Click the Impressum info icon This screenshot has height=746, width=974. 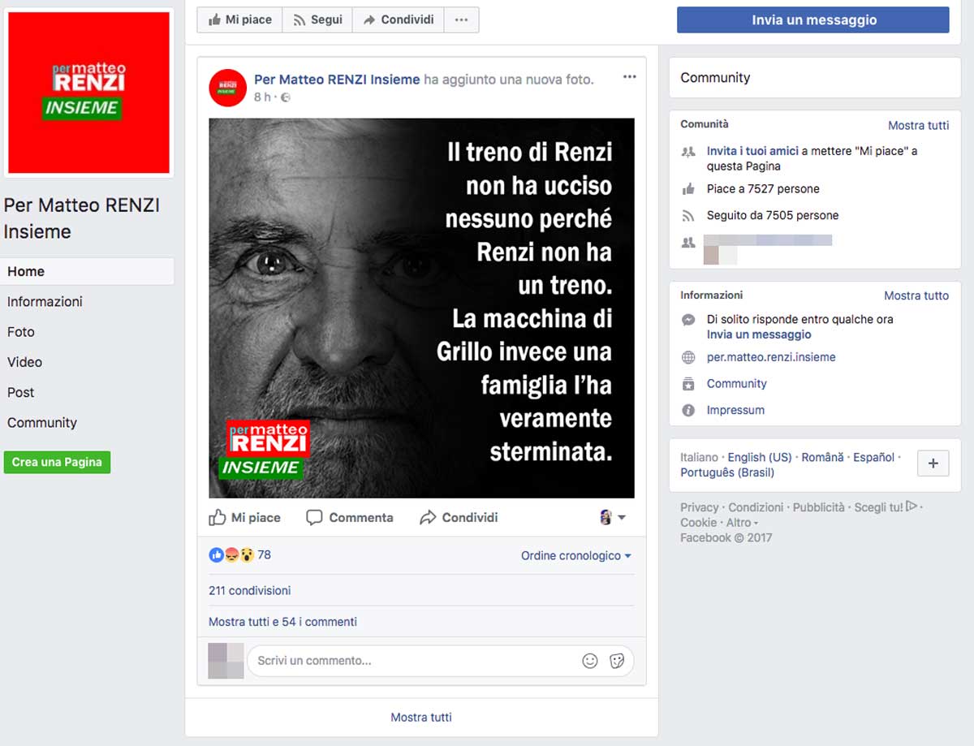pos(688,410)
